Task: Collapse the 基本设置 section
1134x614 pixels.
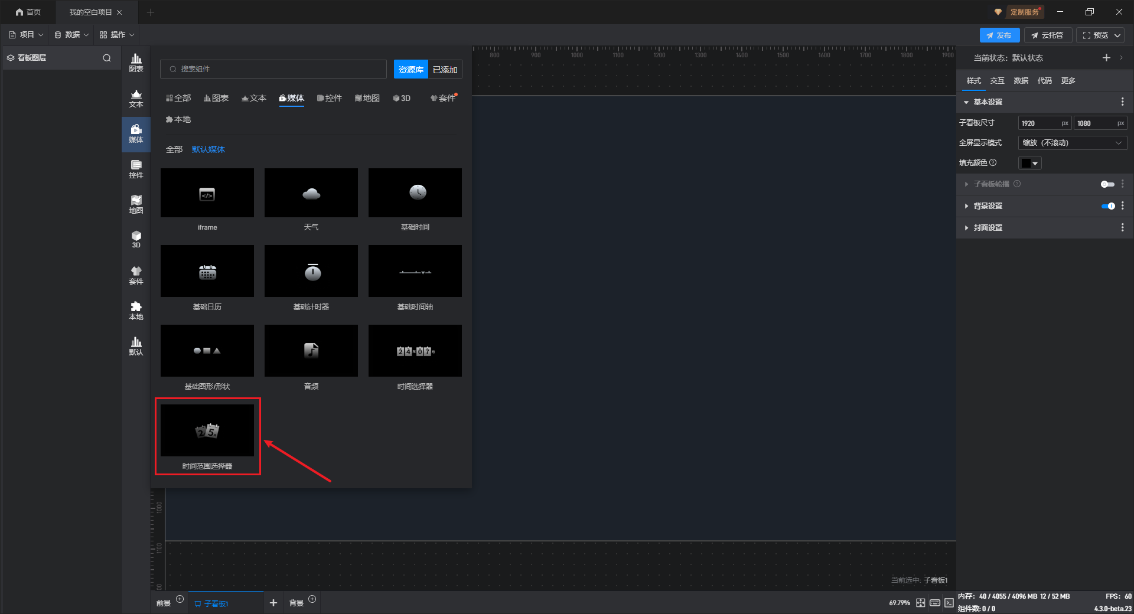Action: (x=966, y=102)
